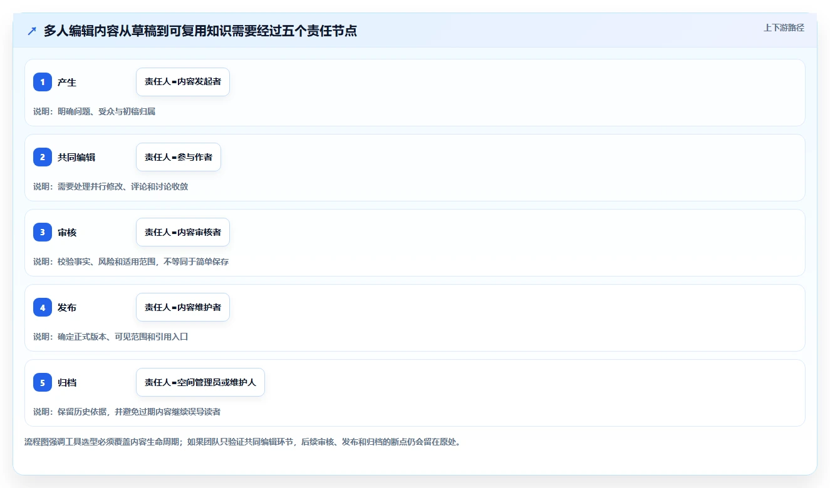Select step number 3 badge

tap(43, 232)
